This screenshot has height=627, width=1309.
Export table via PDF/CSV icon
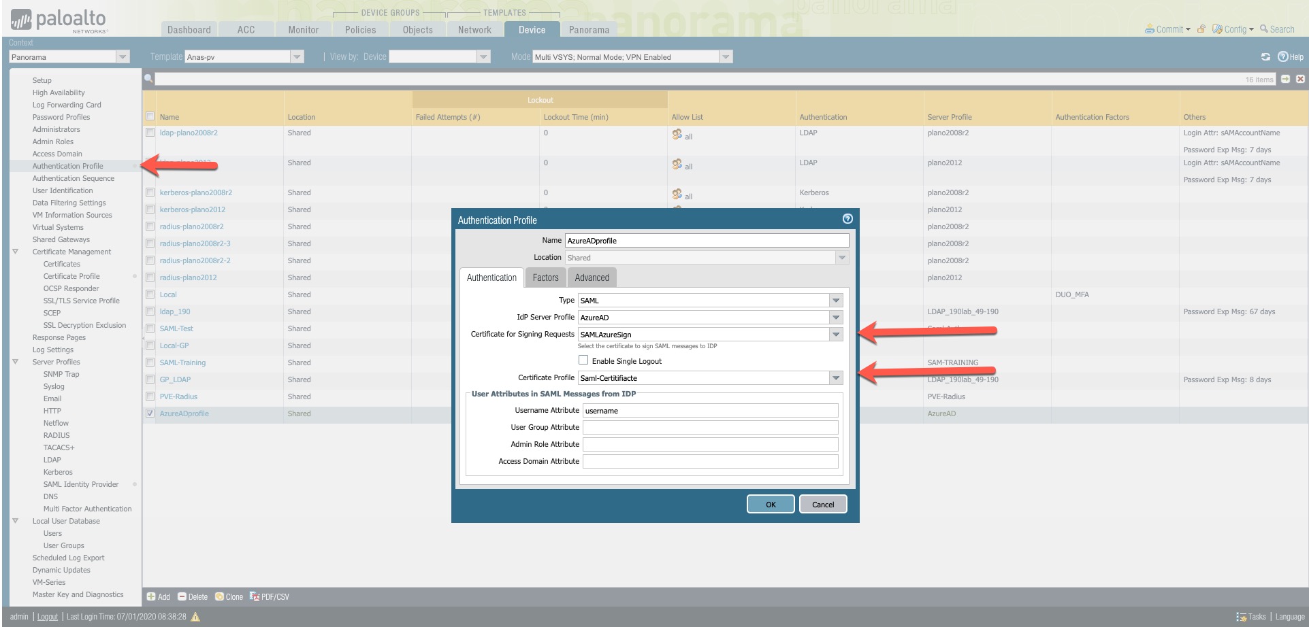[255, 597]
